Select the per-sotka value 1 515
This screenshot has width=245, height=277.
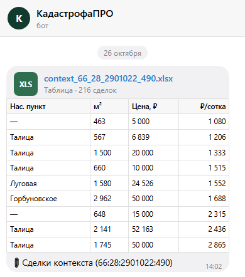[x=204, y=168]
